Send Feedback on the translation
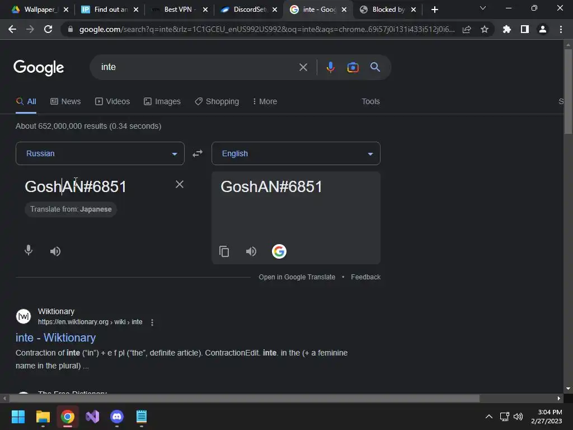The image size is (573, 430). (366, 277)
